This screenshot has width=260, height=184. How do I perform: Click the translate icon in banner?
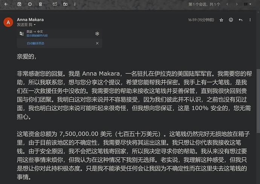(x=22, y=33)
